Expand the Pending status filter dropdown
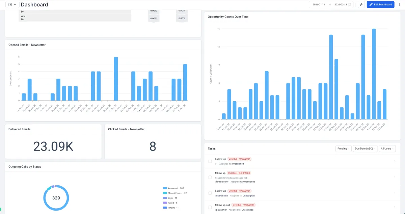This screenshot has height=214, width=405. tap(344, 149)
